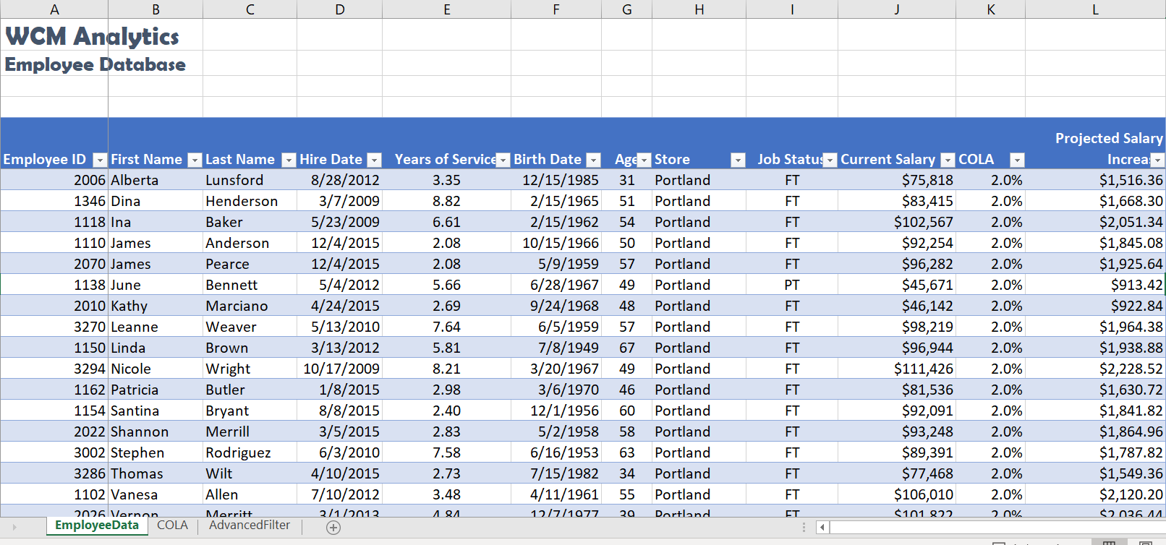
Task: Select first name cell Patricia
Action: (x=156, y=390)
